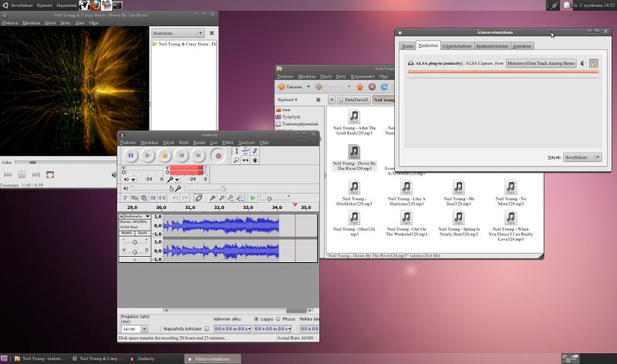
Task: Open the 'Soittolista' dropdown in media player
Action: [x=178, y=33]
